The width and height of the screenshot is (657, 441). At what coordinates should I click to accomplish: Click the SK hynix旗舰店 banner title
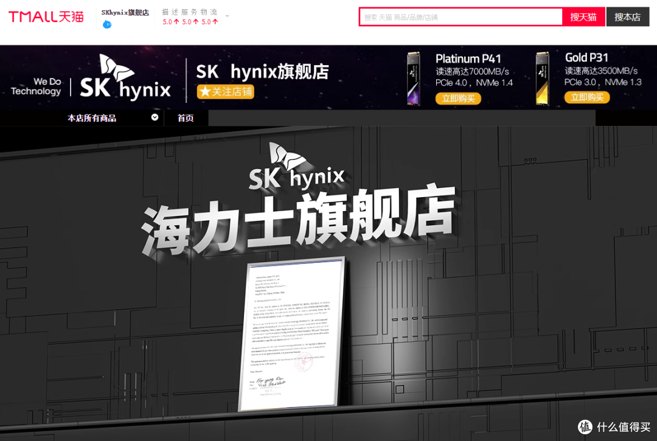pos(262,72)
